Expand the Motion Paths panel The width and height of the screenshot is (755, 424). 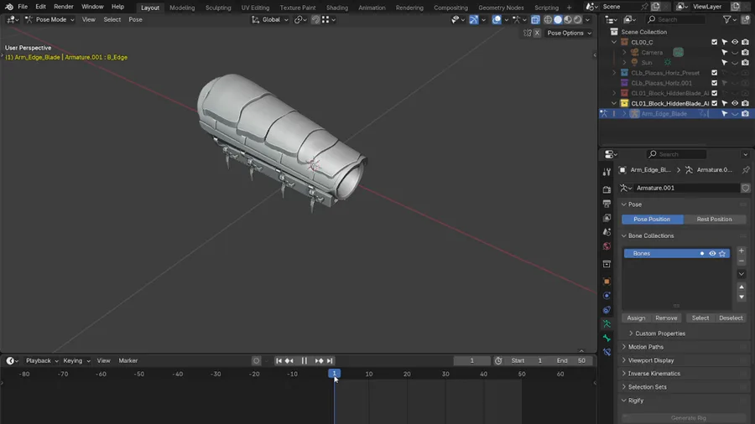coord(645,347)
